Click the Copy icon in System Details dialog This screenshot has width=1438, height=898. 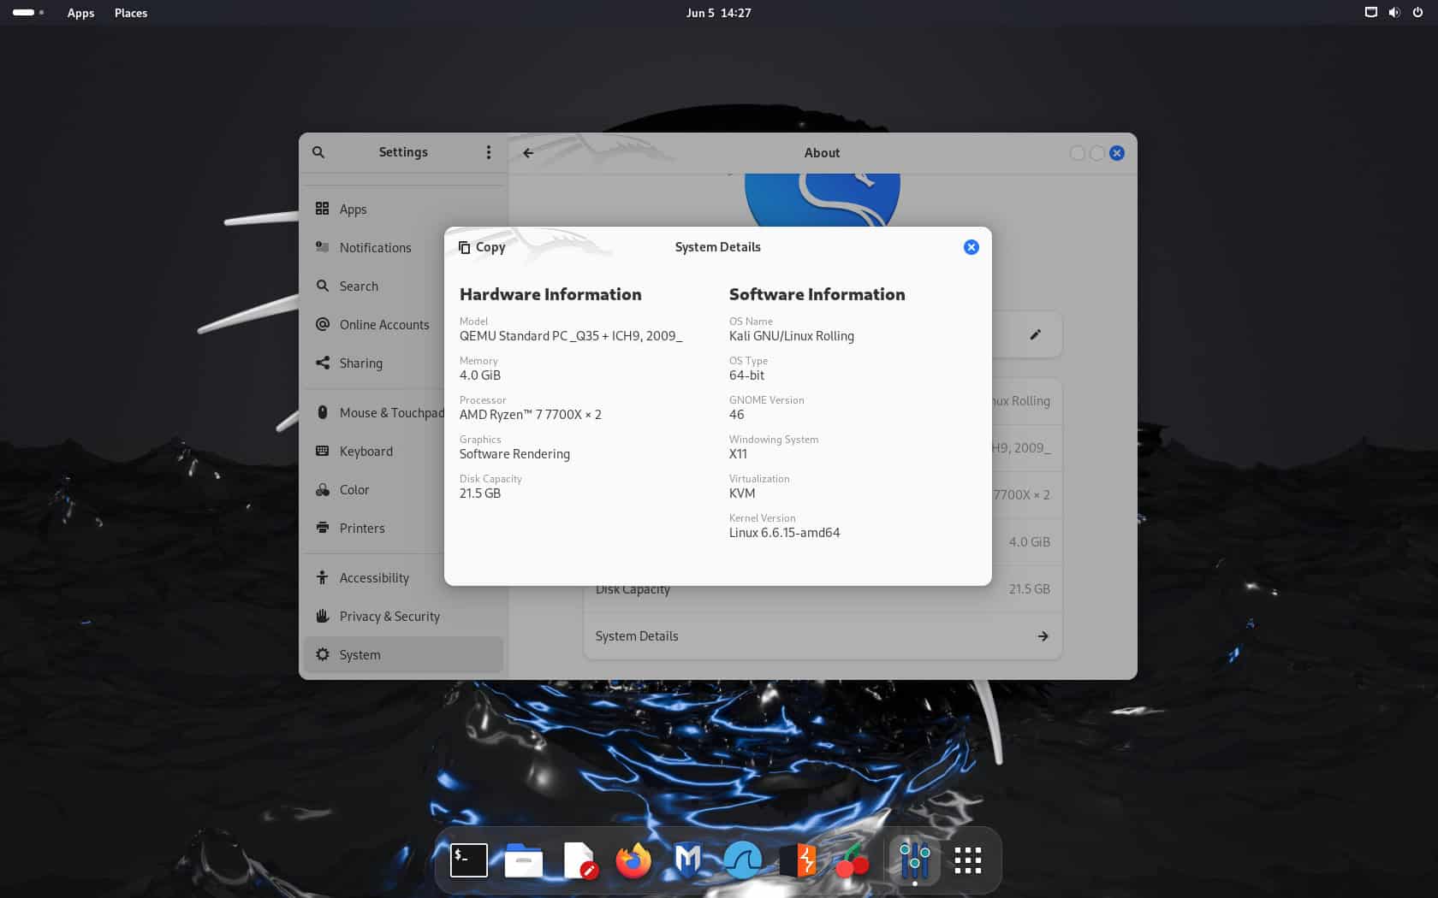click(482, 247)
